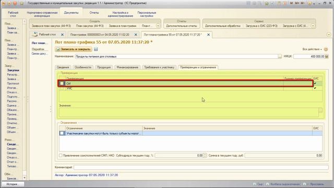Image resolution: width=334 pixels, height=188 pixels.
Task: Open the Документы section
Action: coord(71,13)
